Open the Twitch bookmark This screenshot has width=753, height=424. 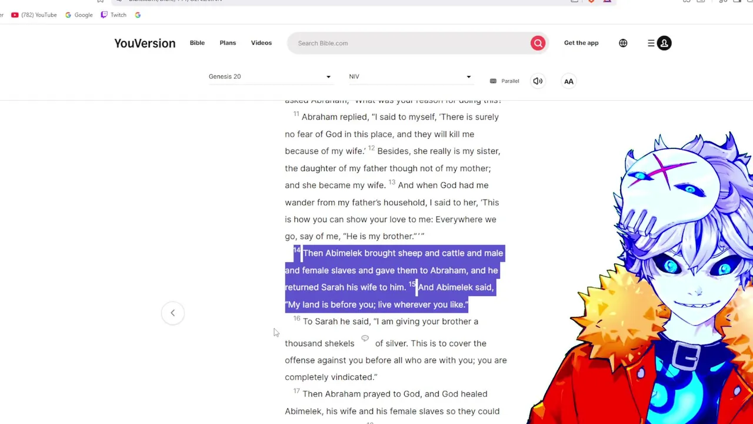[x=114, y=15]
